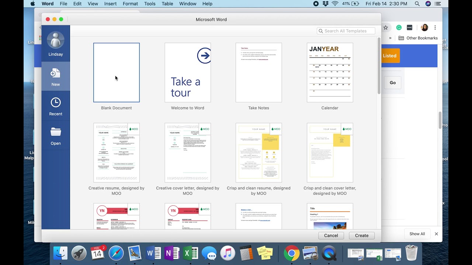Click the Grammarly extension icon in Chrome

pos(399,28)
